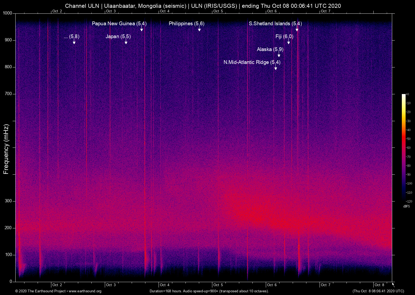415x295 pixels.
Task: Click Oct 4 on the top time axis
Action: [x=165, y=11]
